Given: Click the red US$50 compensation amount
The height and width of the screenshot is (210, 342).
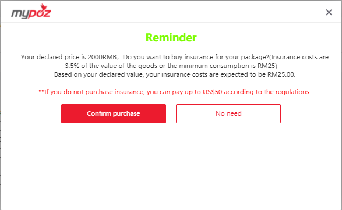Looking at the screenshot, I should 212,92.
